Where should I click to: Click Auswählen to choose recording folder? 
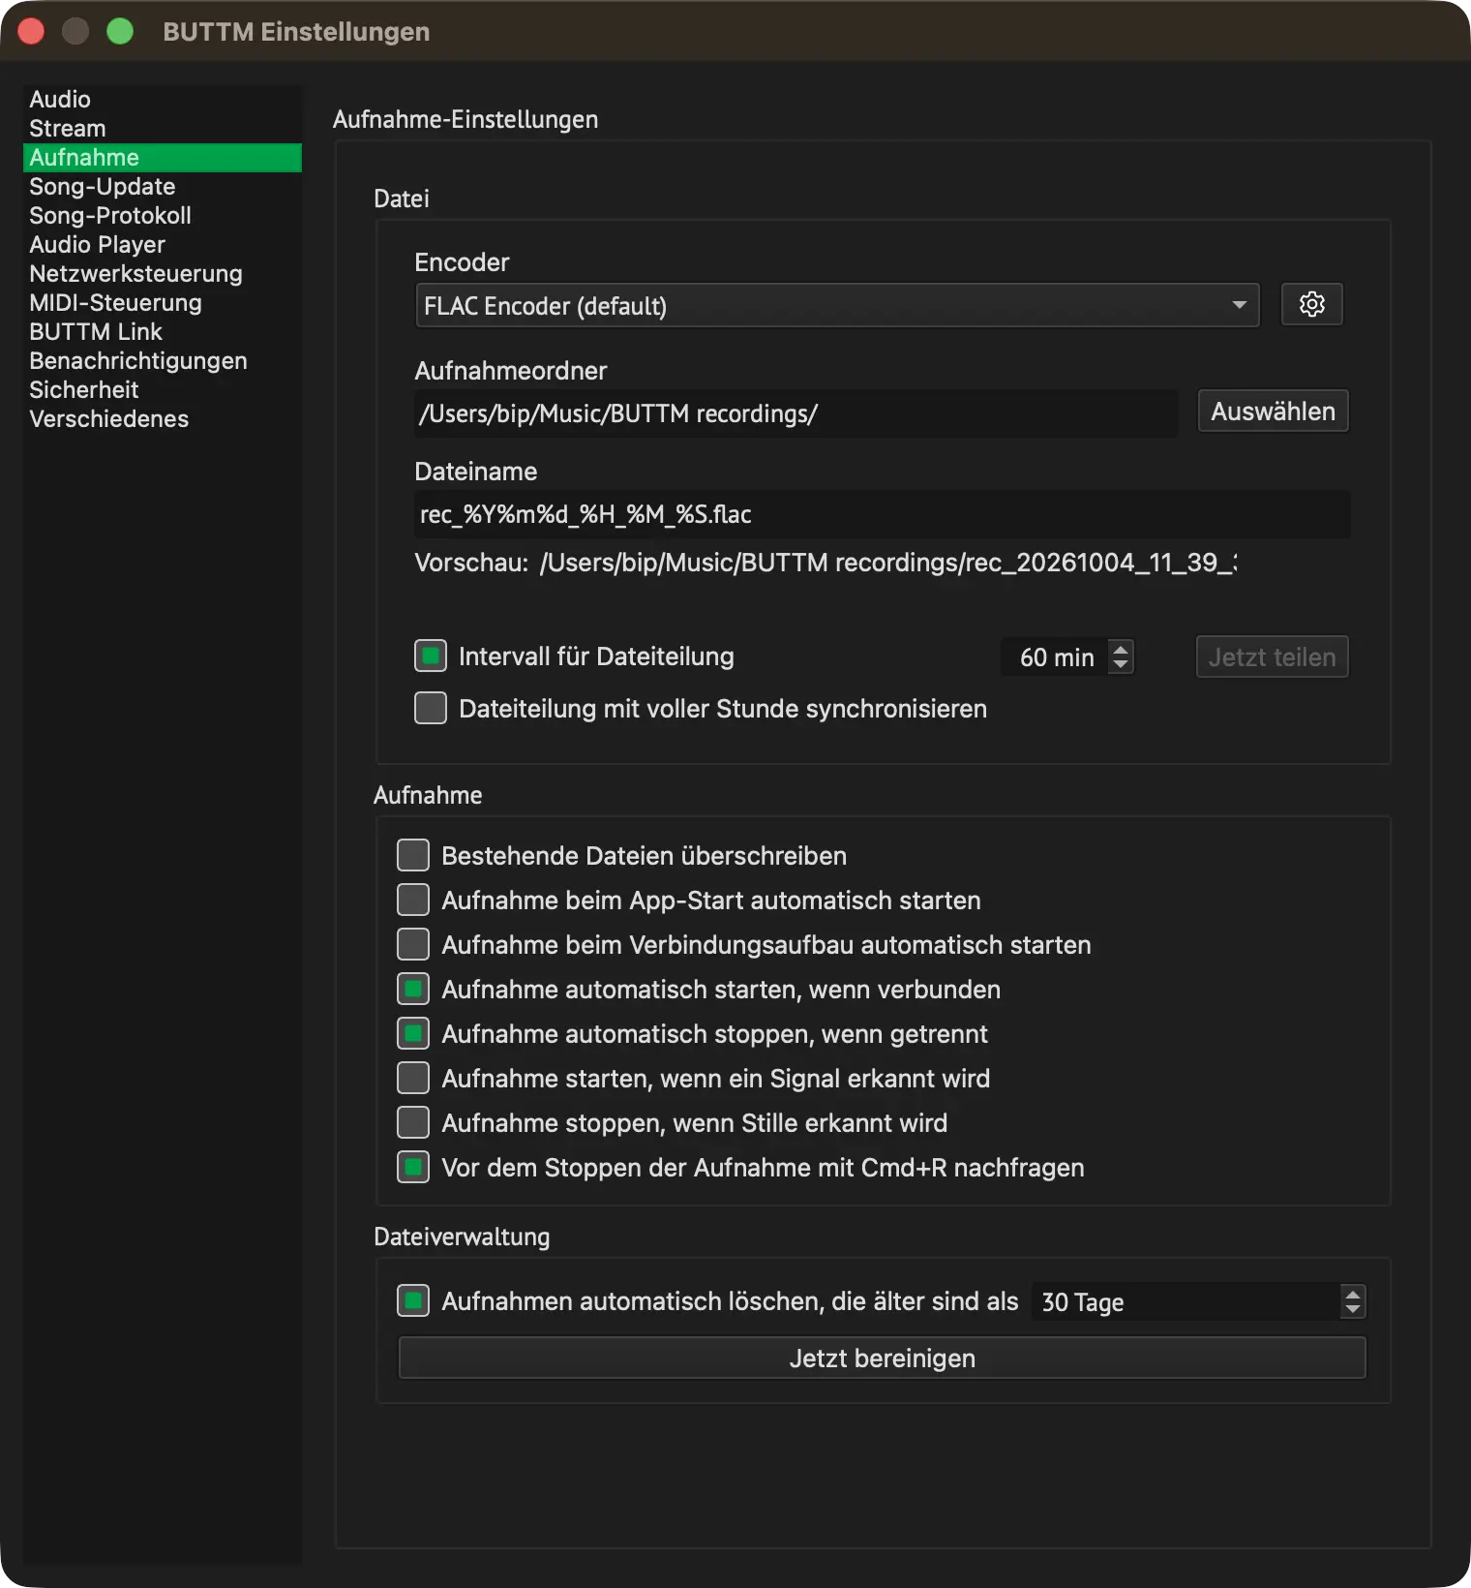1273,412
